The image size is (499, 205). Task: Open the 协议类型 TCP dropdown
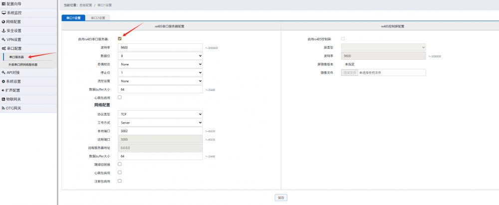tap(160, 114)
